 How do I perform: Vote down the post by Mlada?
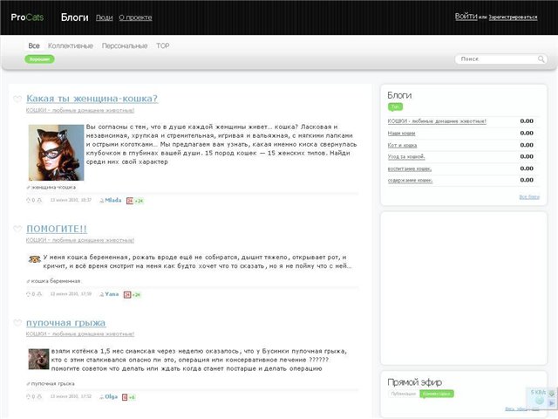(x=39, y=200)
